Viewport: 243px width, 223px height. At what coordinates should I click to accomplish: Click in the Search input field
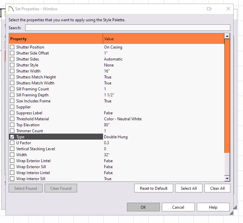coord(127,28)
